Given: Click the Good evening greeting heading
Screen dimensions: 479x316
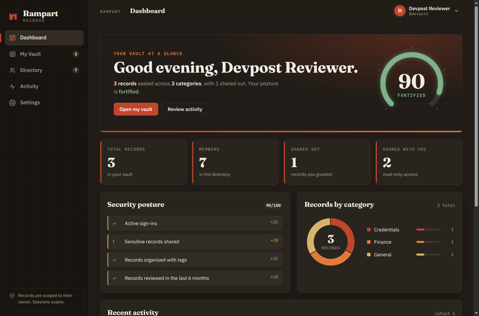Looking at the screenshot, I should pos(235,68).
